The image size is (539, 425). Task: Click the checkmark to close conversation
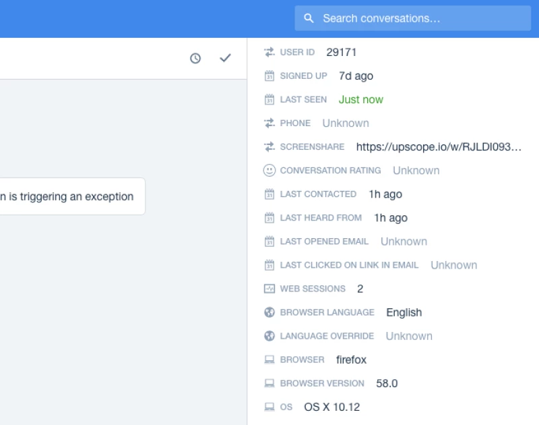225,59
